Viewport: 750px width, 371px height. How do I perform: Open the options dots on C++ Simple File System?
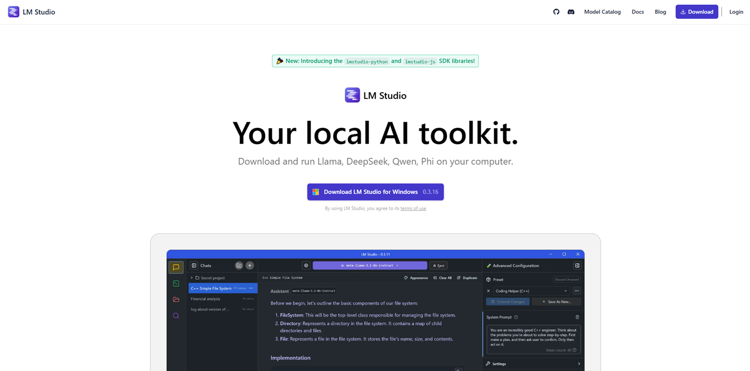(251, 288)
